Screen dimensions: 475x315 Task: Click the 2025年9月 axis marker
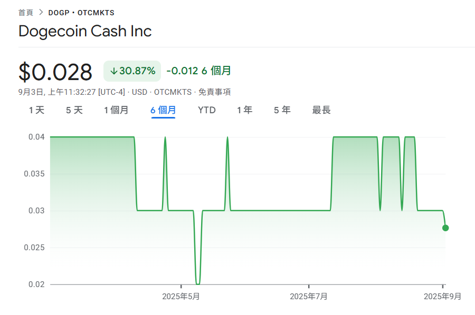pos(442,297)
